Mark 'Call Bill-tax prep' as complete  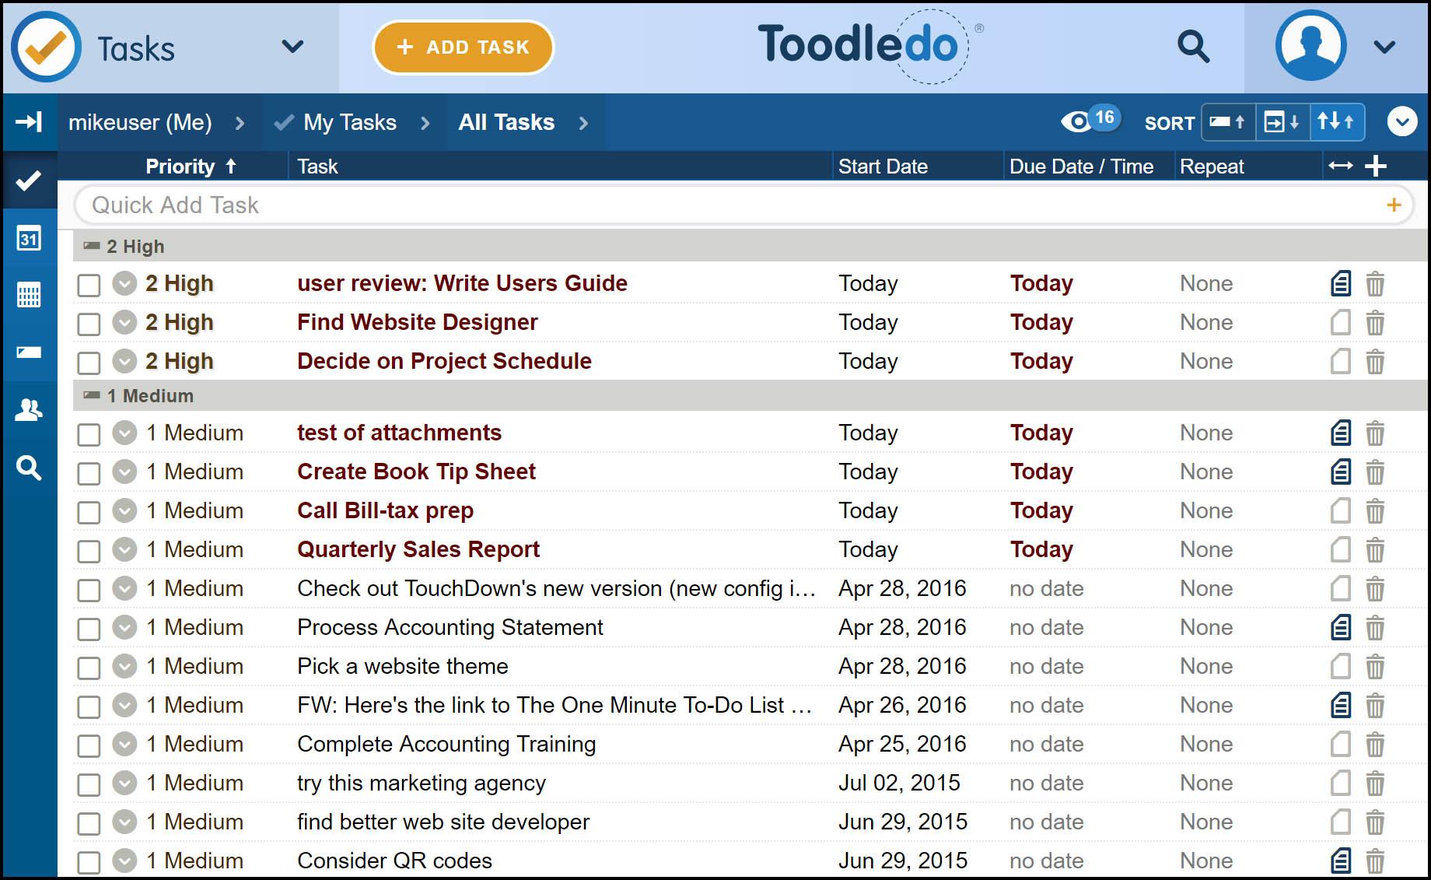pyautogui.click(x=88, y=511)
